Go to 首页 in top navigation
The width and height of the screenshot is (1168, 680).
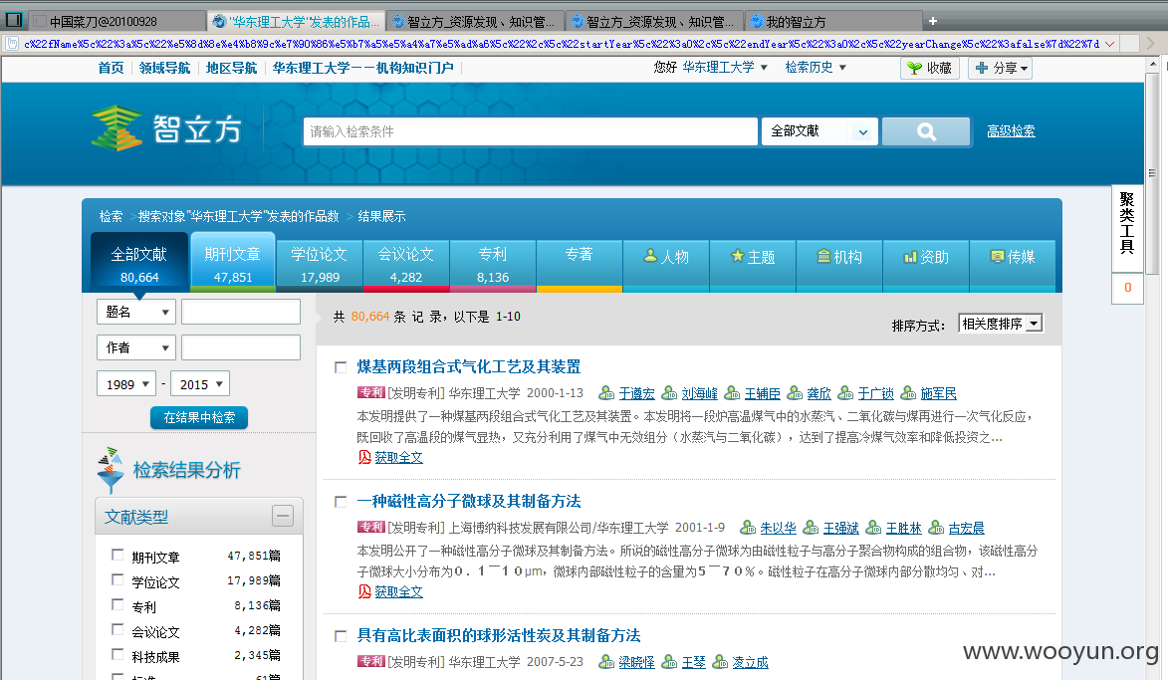(x=111, y=68)
